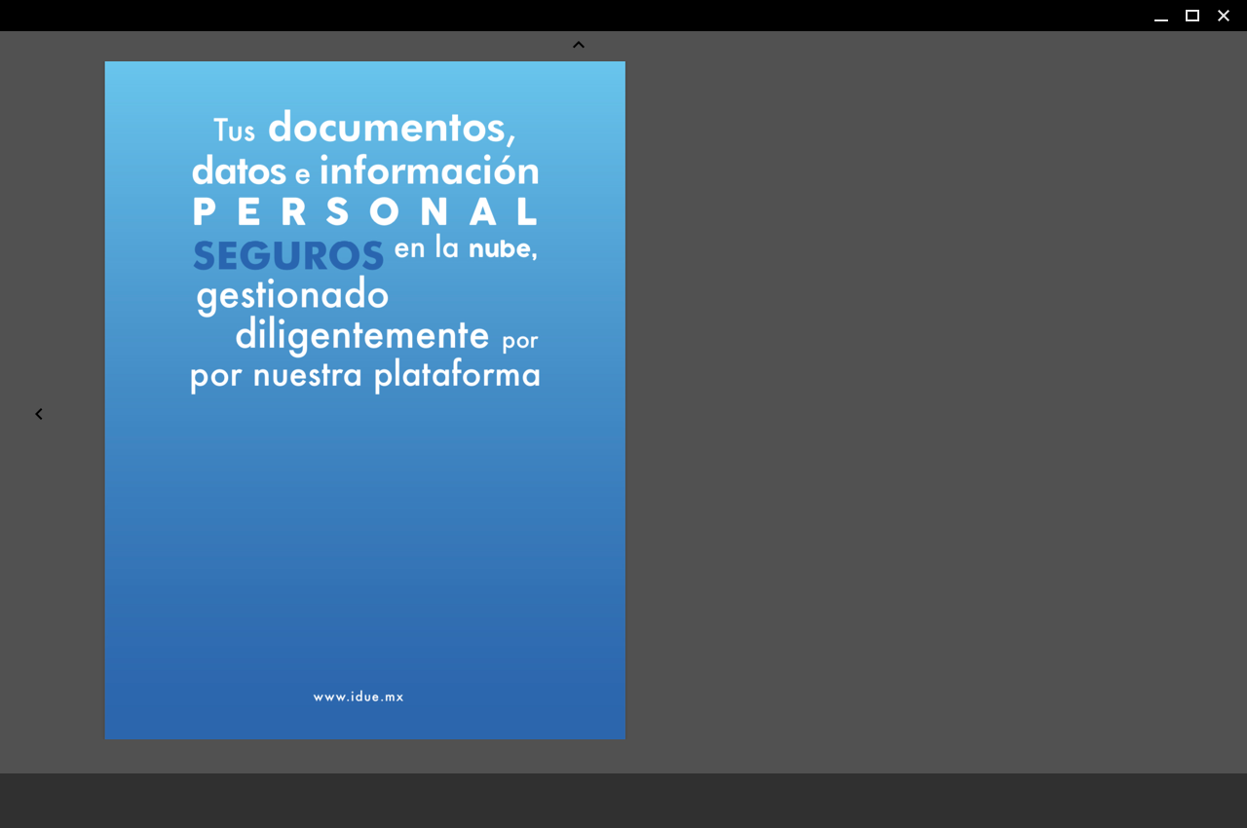This screenshot has height=828, width=1247.
Task: Minimize the viewer window
Action: pyautogui.click(x=1160, y=17)
